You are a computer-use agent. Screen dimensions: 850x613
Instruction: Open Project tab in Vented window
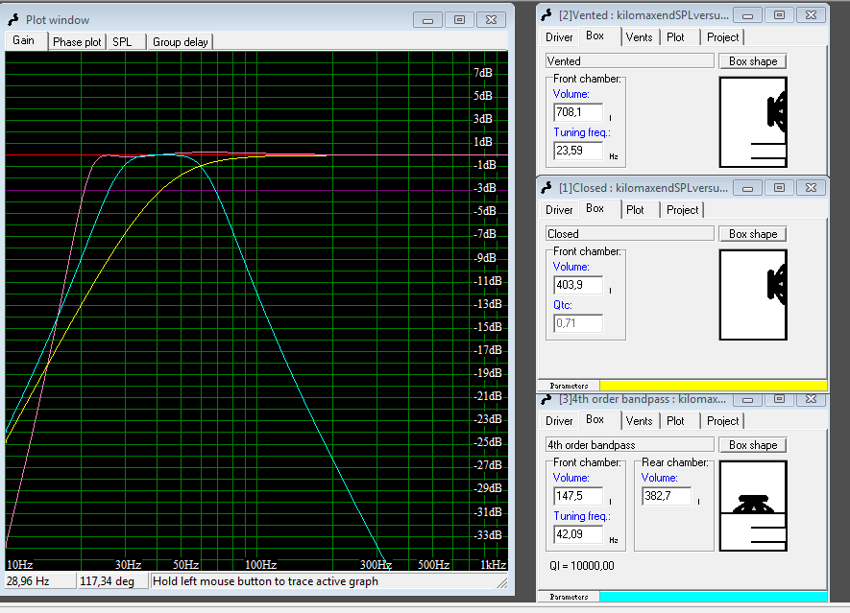722,37
